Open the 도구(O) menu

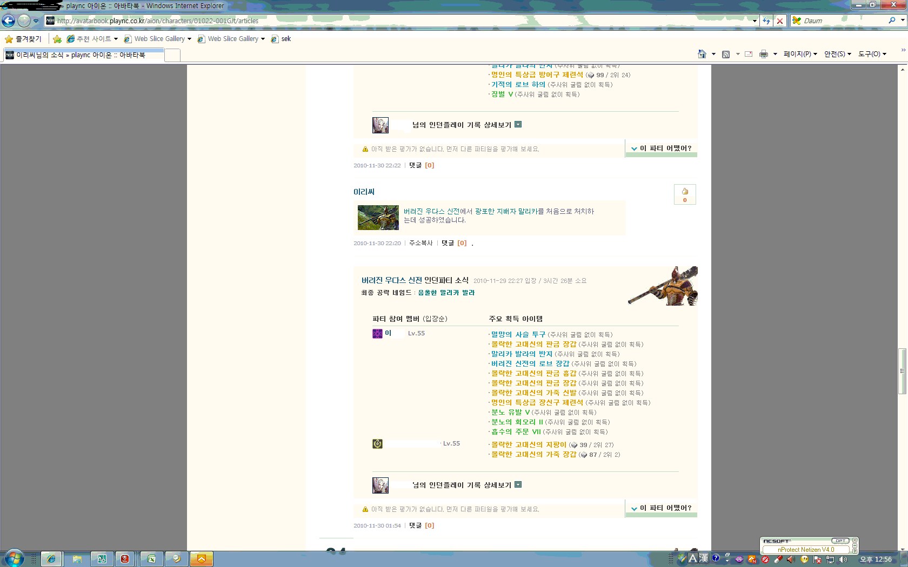pyautogui.click(x=872, y=54)
